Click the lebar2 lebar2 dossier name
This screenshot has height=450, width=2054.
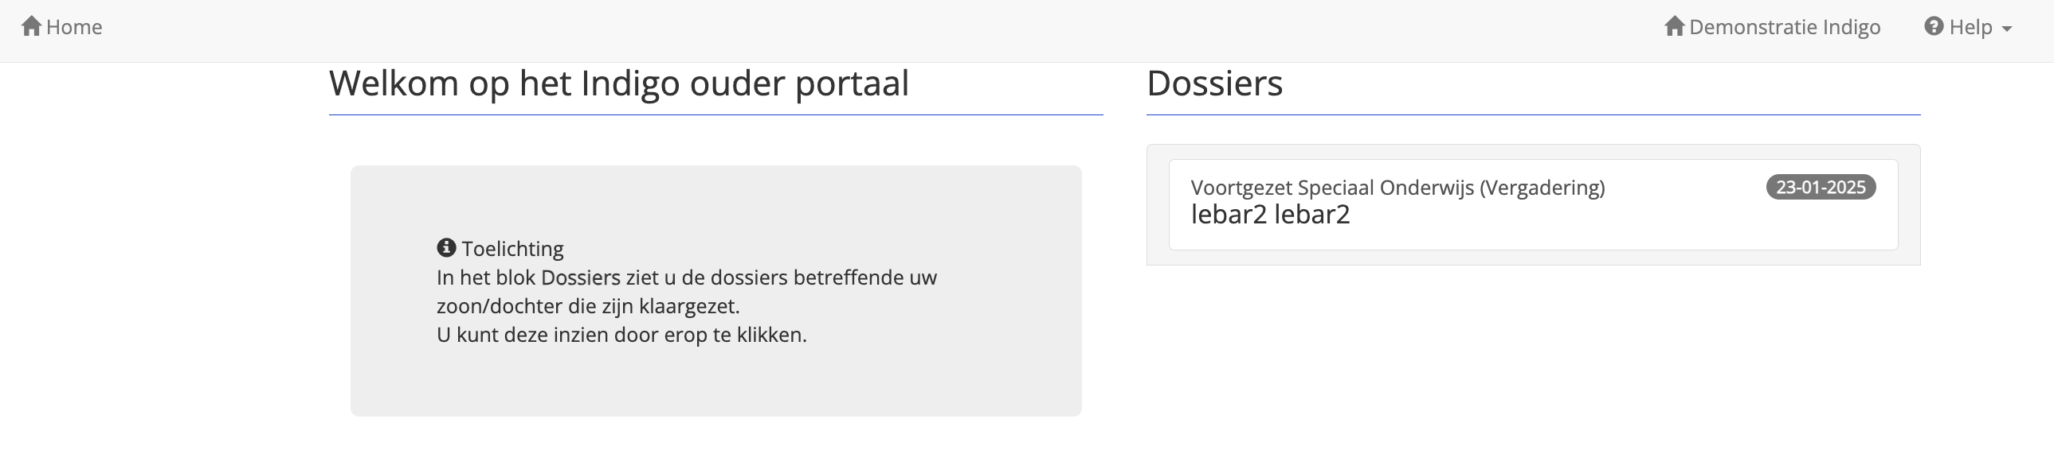(1269, 215)
